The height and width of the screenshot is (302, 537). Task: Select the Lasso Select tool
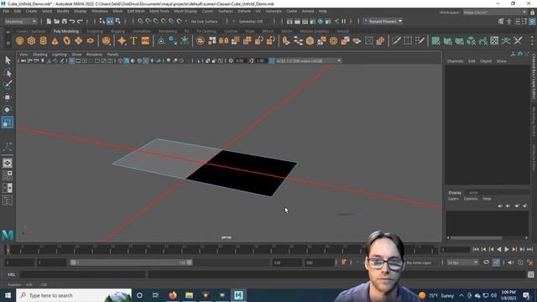pyautogui.click(x=8, y=73)
